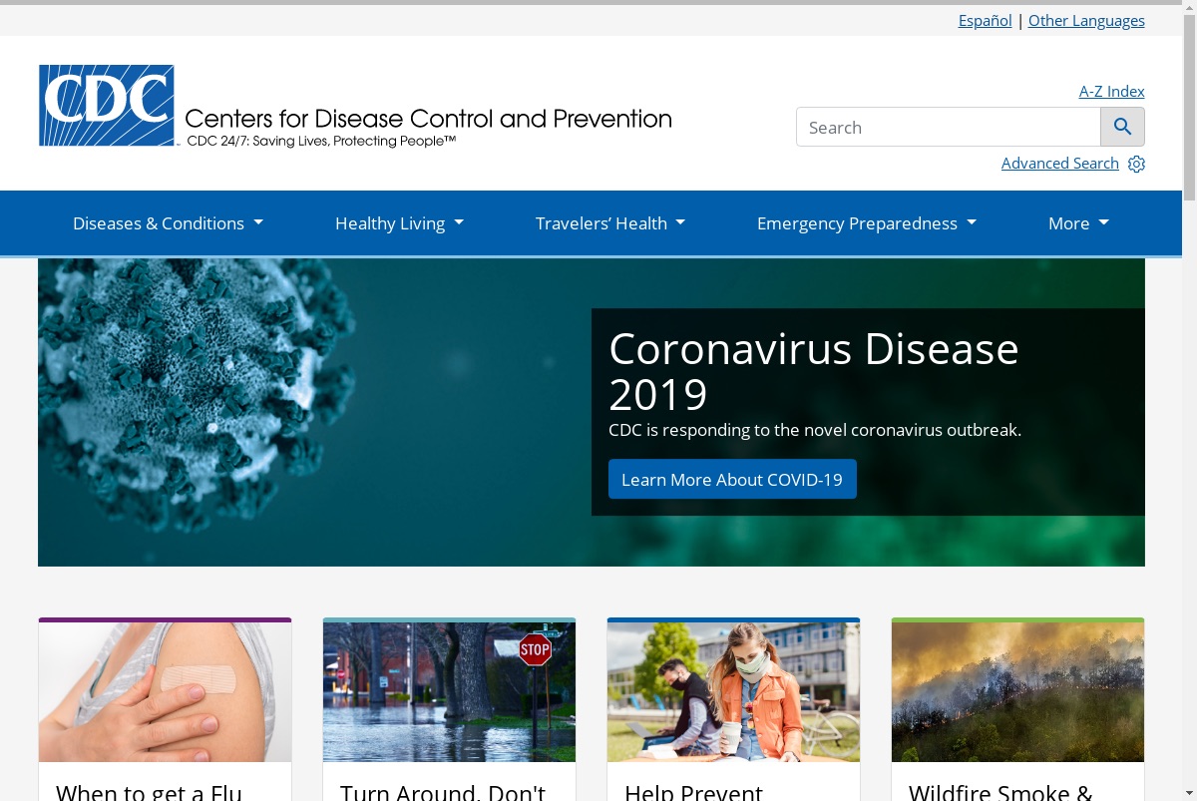Open Other Languages link

click(x=1086, y=20)
